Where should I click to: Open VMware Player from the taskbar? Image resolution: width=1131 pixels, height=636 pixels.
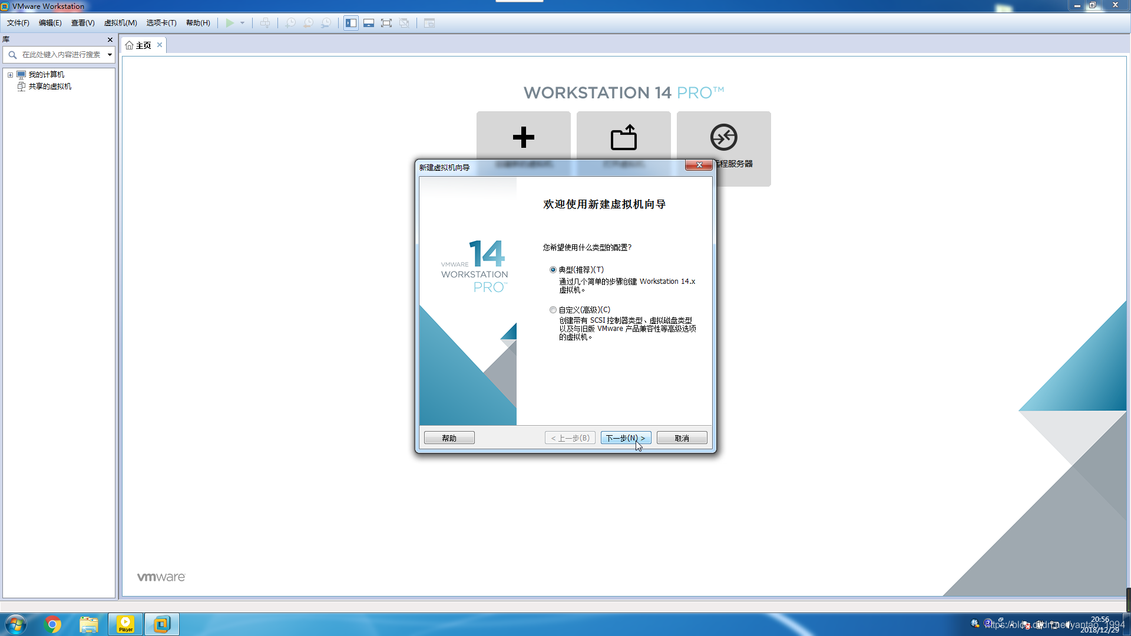(x=125, y=624)
